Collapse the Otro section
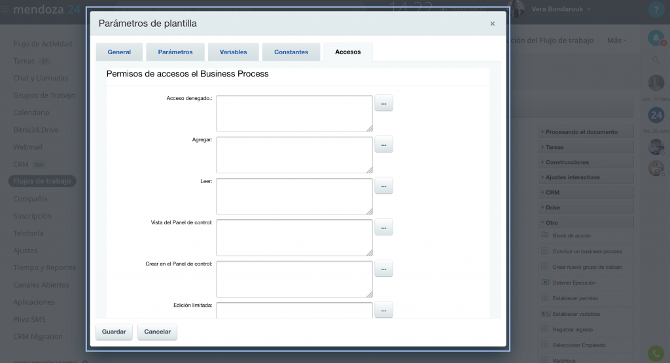This screenshot has height=363, width=670. pyautogui.click(x=586, y=222)
